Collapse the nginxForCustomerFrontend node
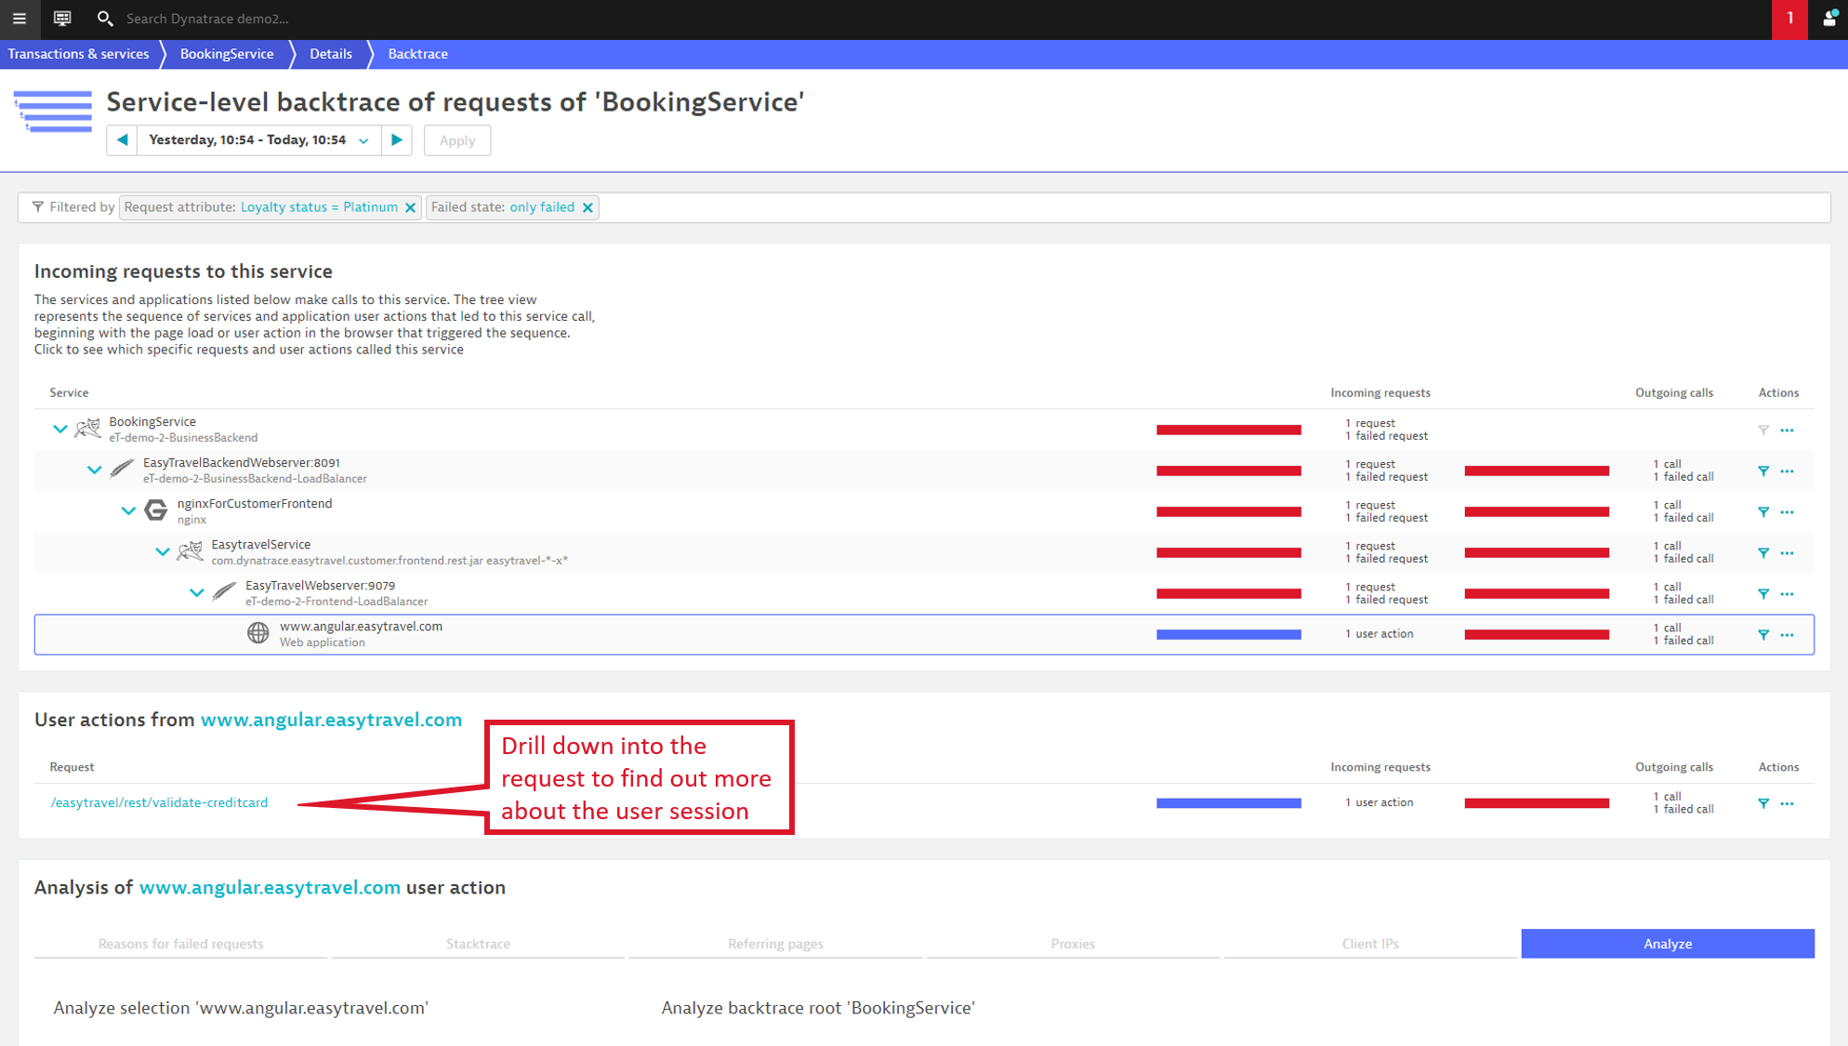Viewport: 1848px width, 1046px height. [128, 510]
